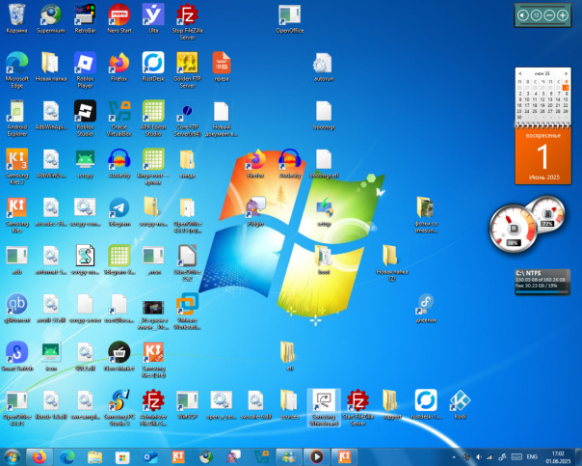
Task: Click the taskbar clock showing 17:02
Action: click(557, 455)
